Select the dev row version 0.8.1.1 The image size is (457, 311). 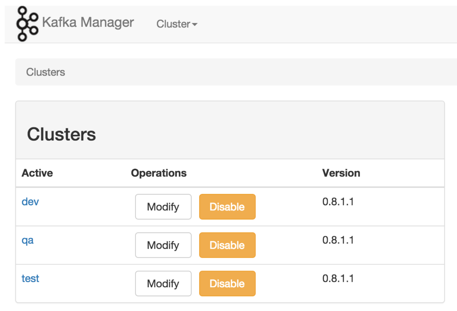pyautogui.click(x=338, y=202)
